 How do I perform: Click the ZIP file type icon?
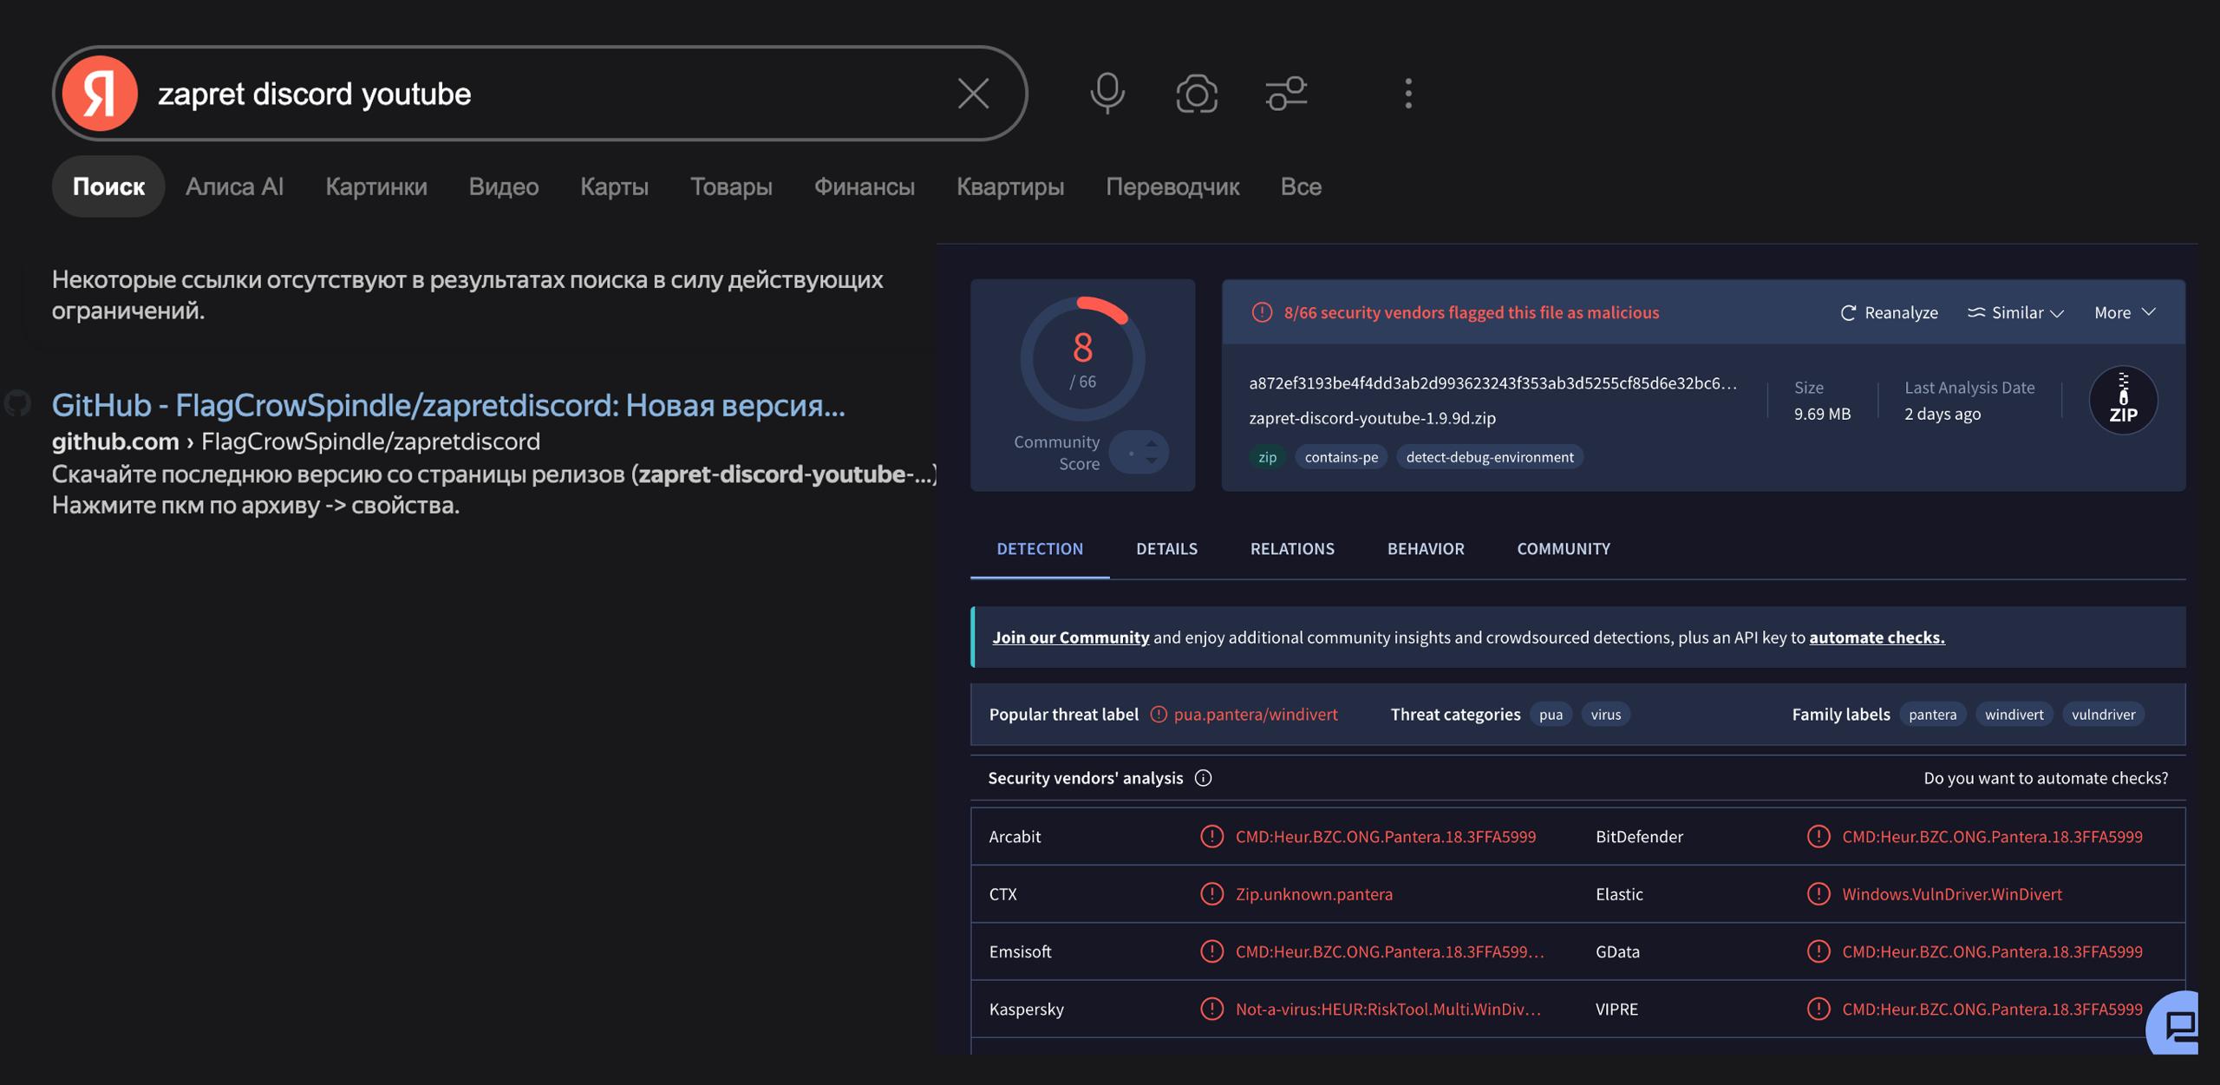(x=2123, y=400)
